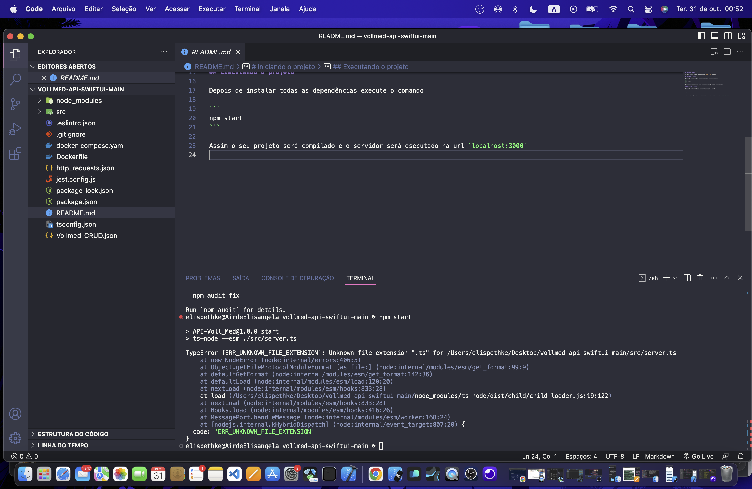Open Run and Debug view
Image resolution: width=752 pixels, height=489 pixels.
tap(15, 129)
